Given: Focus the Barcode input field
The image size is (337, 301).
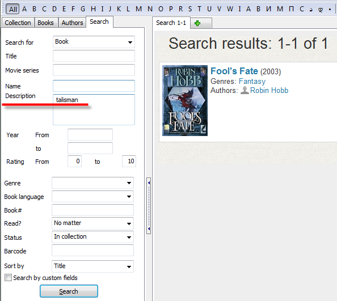Looking at the screenshot, I should click(92, 251).
